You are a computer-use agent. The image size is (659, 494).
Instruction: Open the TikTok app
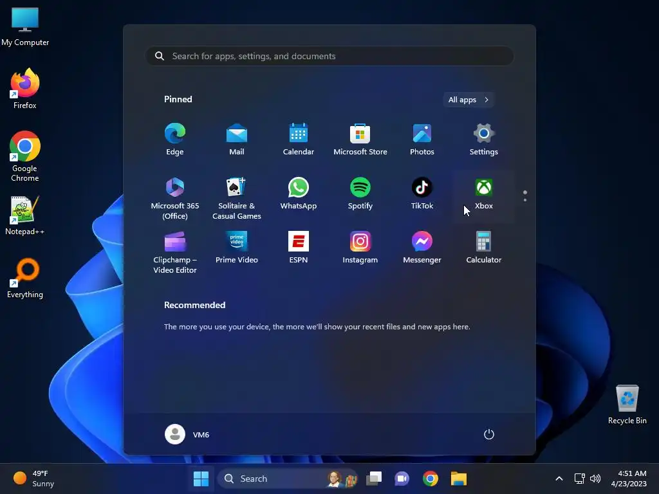tap(422, 194)
